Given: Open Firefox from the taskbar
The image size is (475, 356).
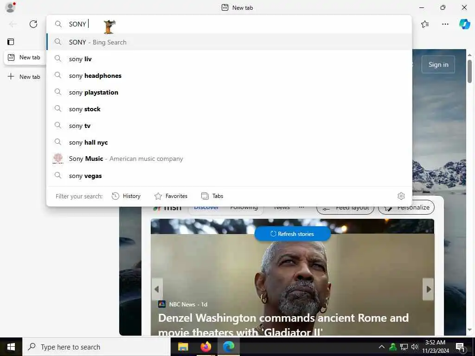Looking at the screenshot, I should (x=205, y=347).
